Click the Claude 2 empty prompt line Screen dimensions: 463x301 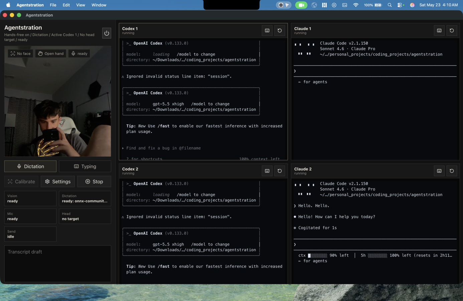(375, 244)
